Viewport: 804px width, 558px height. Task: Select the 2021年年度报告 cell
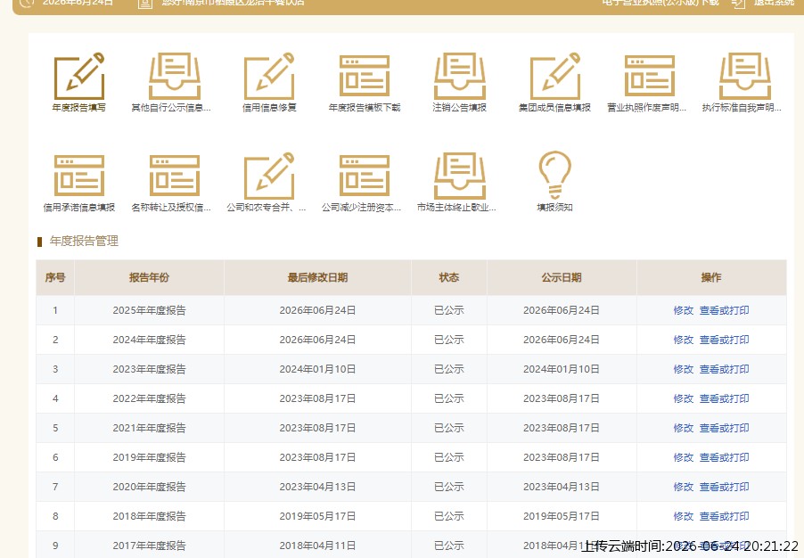click(149, 428)
